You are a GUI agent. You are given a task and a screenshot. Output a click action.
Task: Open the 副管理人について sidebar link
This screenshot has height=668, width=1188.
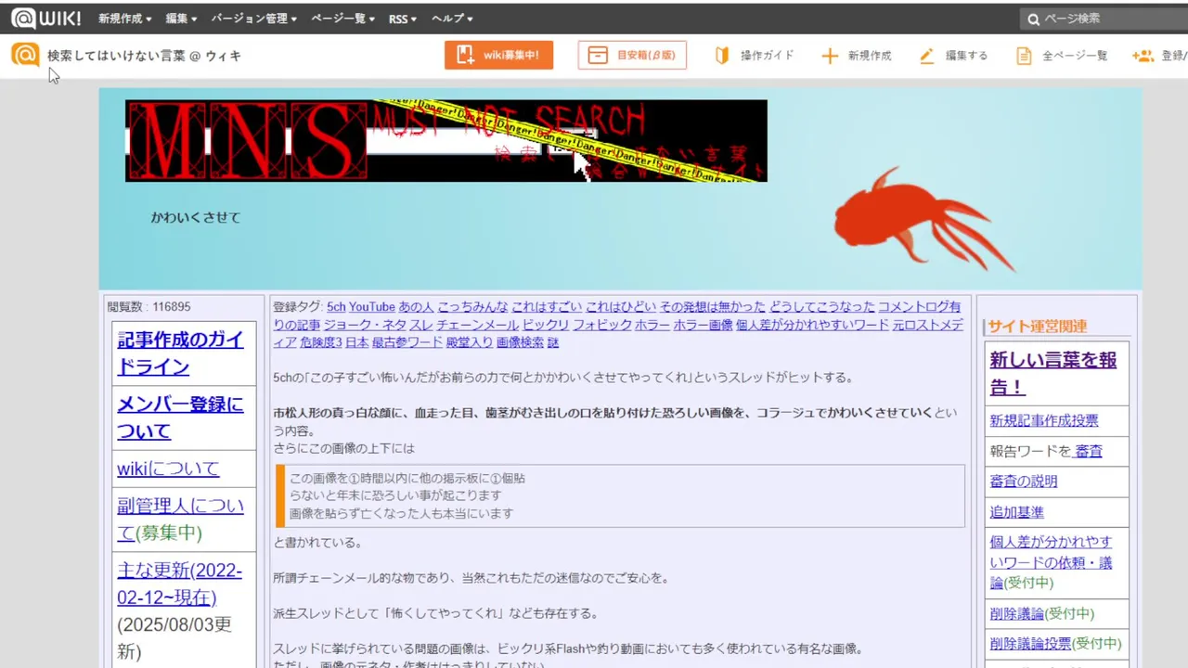point(180,519)
